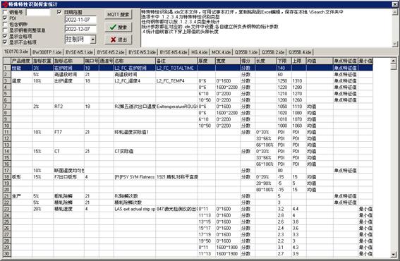Click the MQTT 搜索 button
This screenshot has height=261, width=400.
click(118, 15)
